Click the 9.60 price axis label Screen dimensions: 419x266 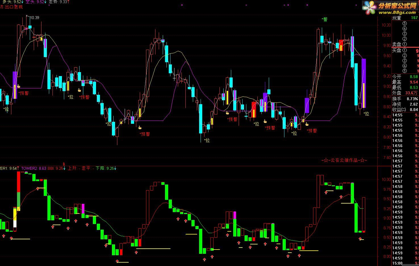point(387,56)
